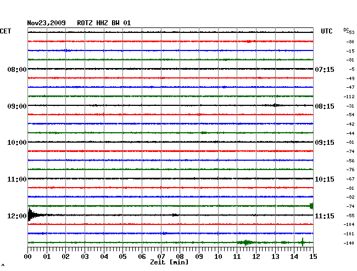The image size is (357, 271).
Task: Click the 09:00 CET time label
Action: point(17,106)
